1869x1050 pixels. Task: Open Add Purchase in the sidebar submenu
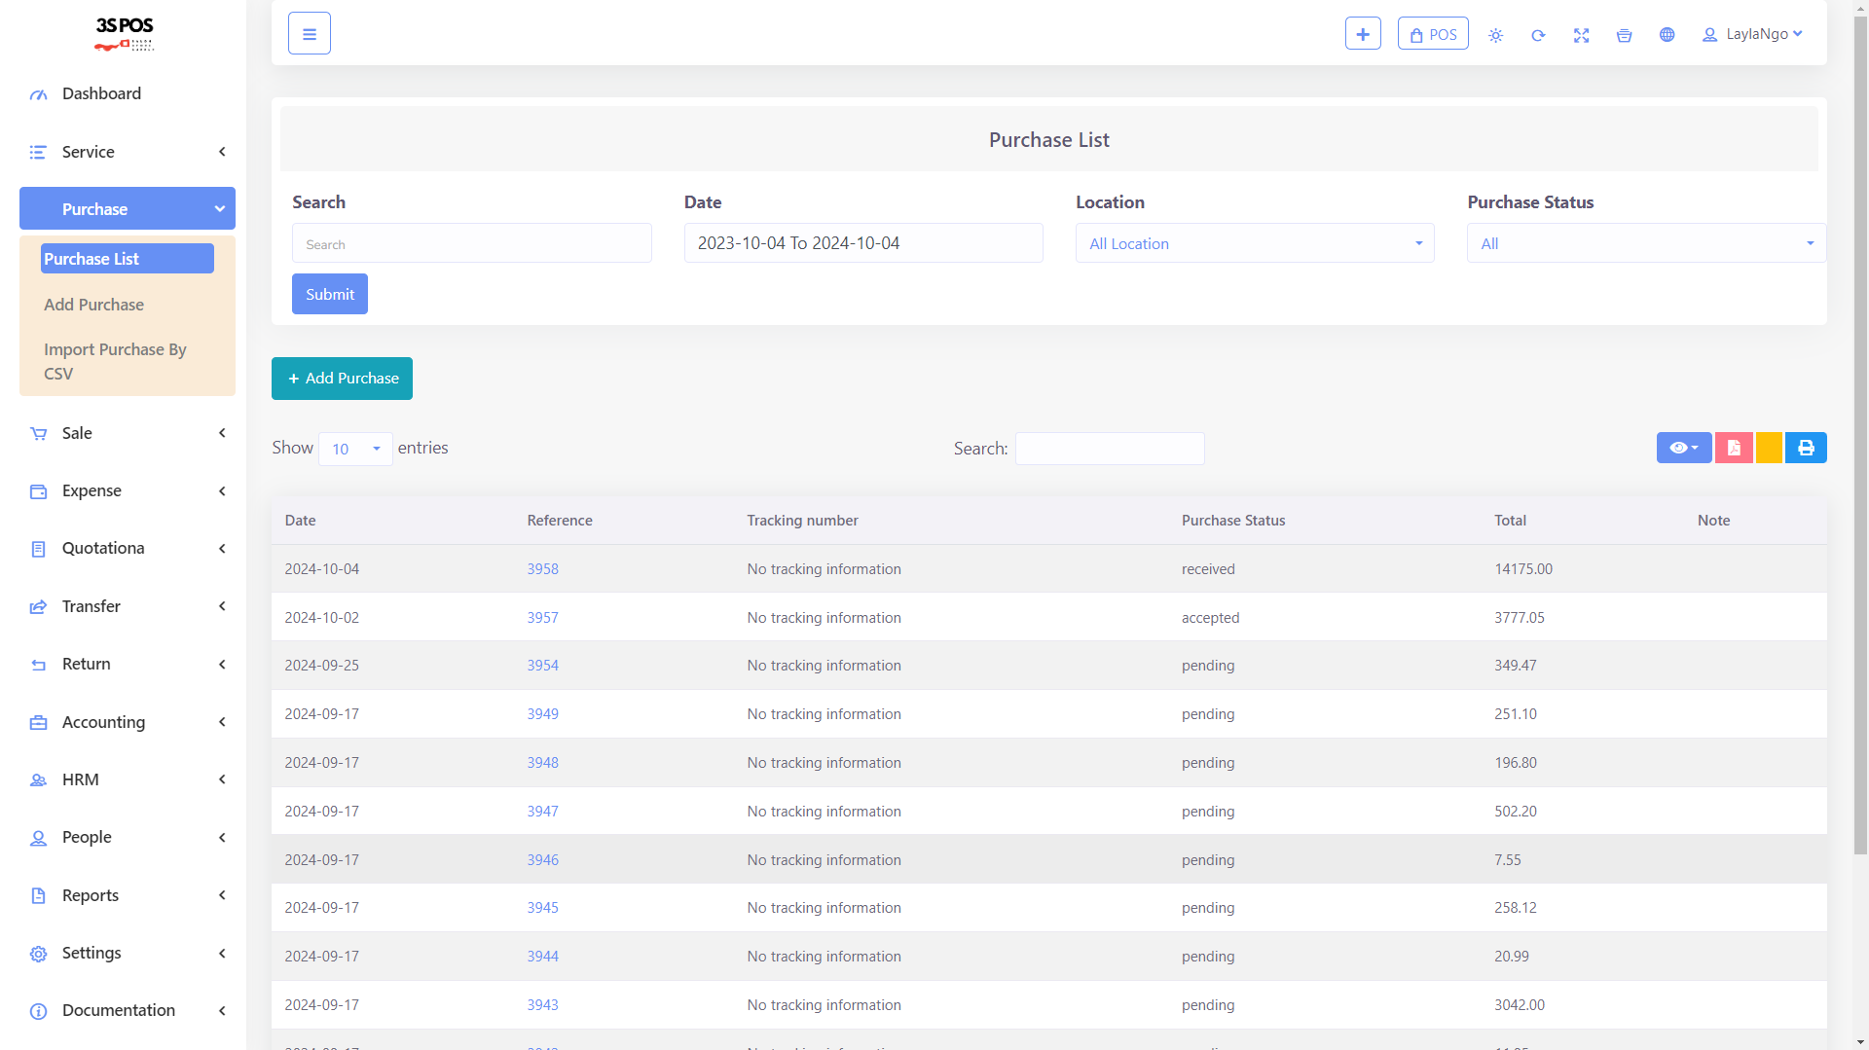tap(93, 305)
